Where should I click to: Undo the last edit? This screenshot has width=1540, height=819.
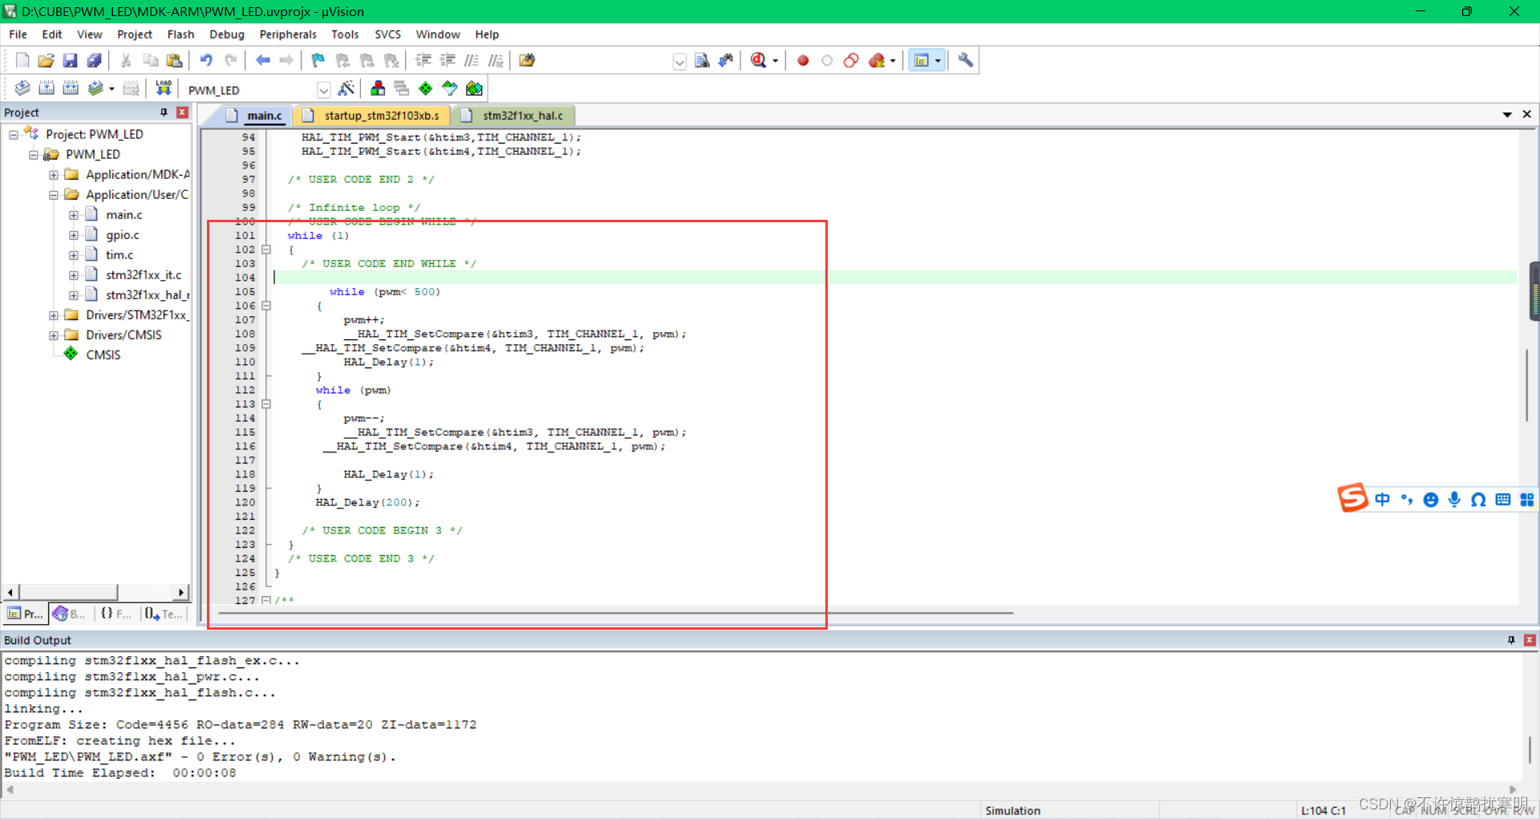[x=206, y=60]
